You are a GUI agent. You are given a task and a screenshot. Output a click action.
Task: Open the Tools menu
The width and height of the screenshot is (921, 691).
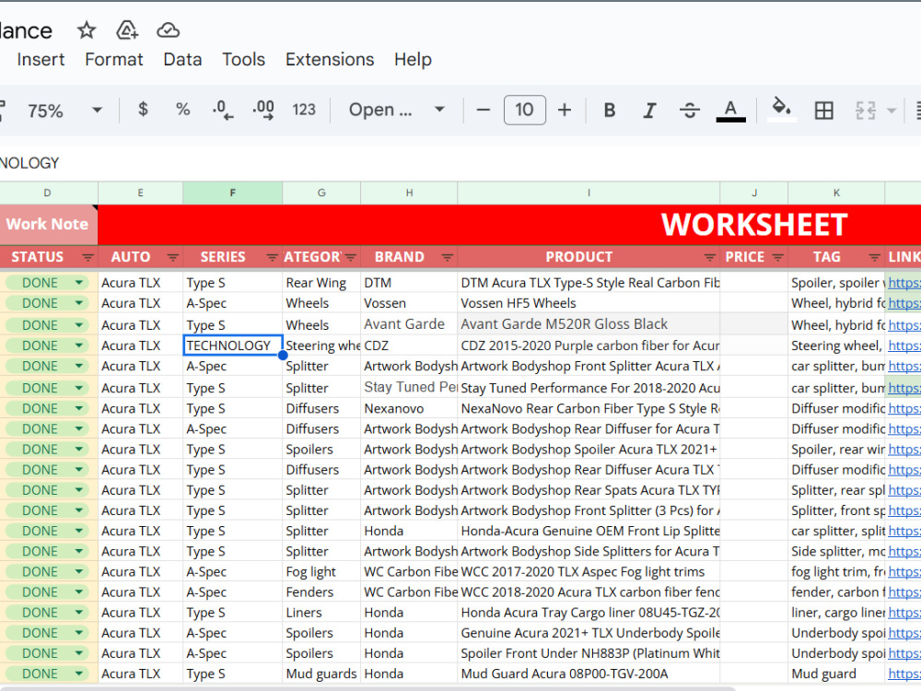(243, 59)
